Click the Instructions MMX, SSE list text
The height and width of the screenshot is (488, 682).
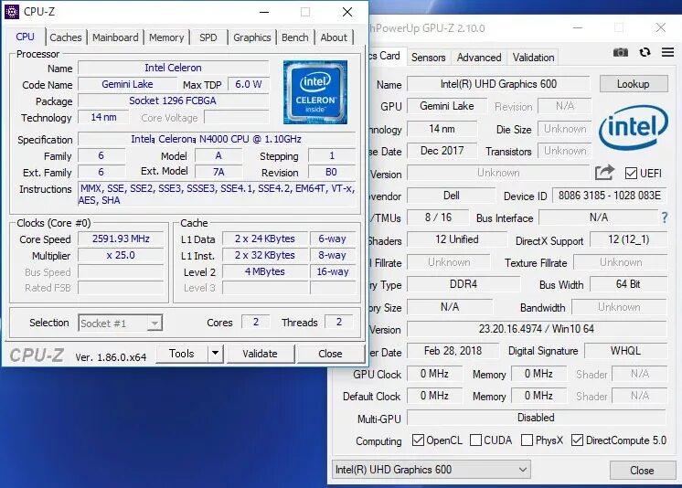tap(217, 195)
